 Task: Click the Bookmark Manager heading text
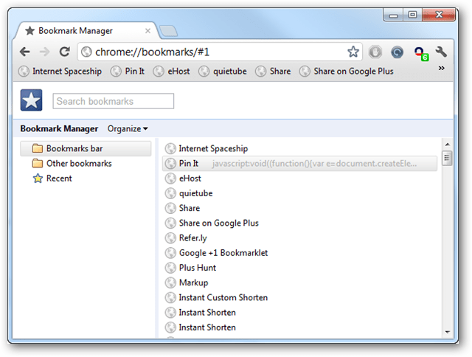59,129
